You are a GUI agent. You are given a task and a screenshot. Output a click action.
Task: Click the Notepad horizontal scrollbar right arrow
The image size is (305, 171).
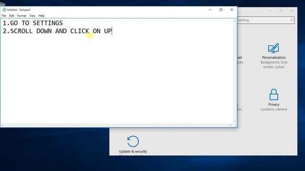pyautogui.click(x=231, y=125)
